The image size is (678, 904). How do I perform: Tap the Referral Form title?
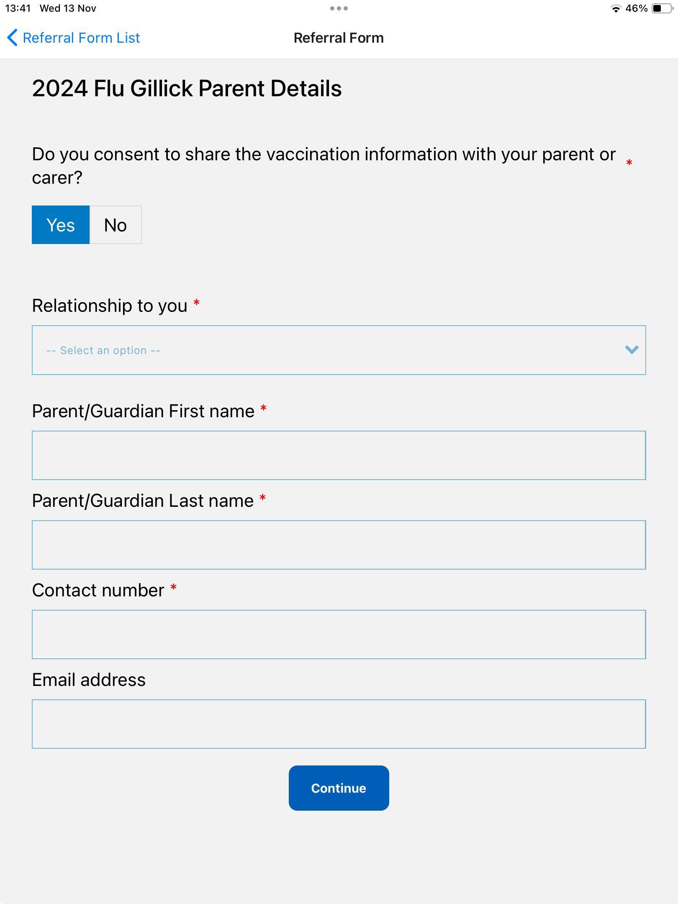(x=339, y=38)
